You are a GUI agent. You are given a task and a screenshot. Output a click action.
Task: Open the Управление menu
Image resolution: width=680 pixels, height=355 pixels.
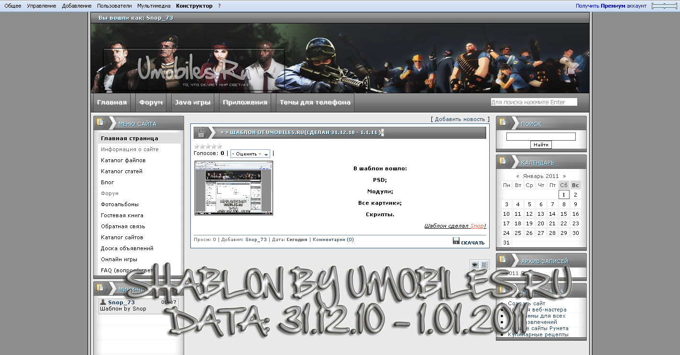tap(41, 6)
